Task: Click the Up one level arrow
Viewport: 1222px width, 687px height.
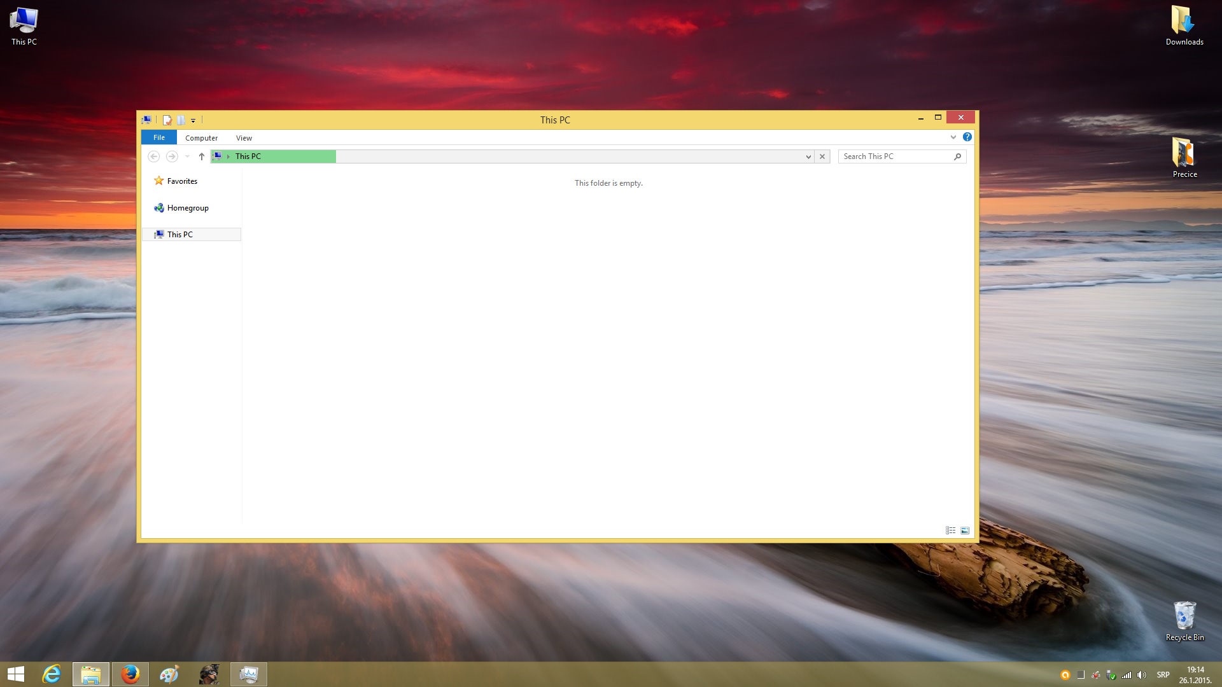Action: click(x=202, y=156)
